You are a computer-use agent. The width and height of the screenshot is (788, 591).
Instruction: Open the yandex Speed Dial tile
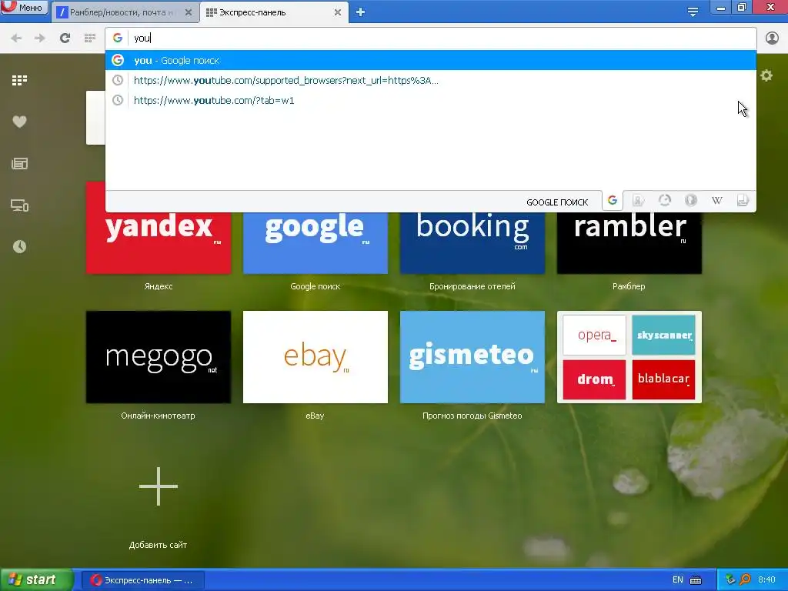pyautogui.click(x=159, y=242)
